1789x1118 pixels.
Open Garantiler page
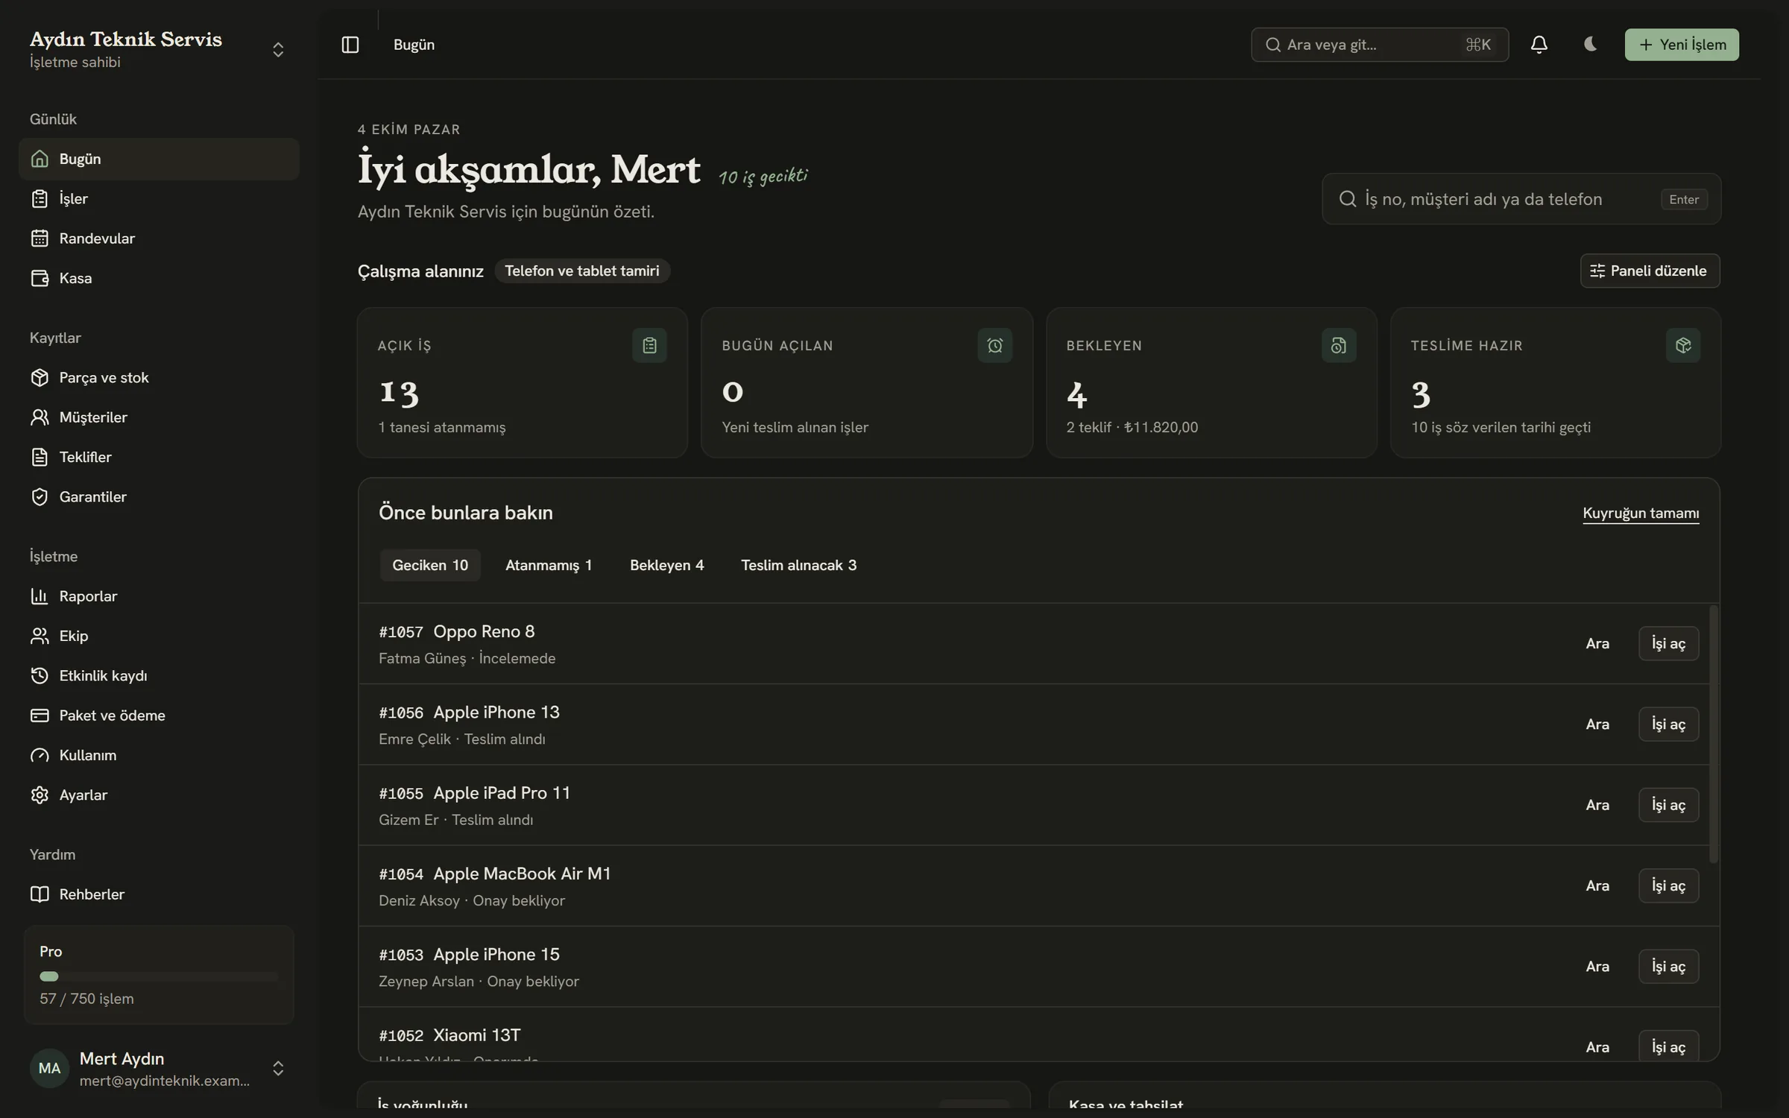tap(159, 496)
